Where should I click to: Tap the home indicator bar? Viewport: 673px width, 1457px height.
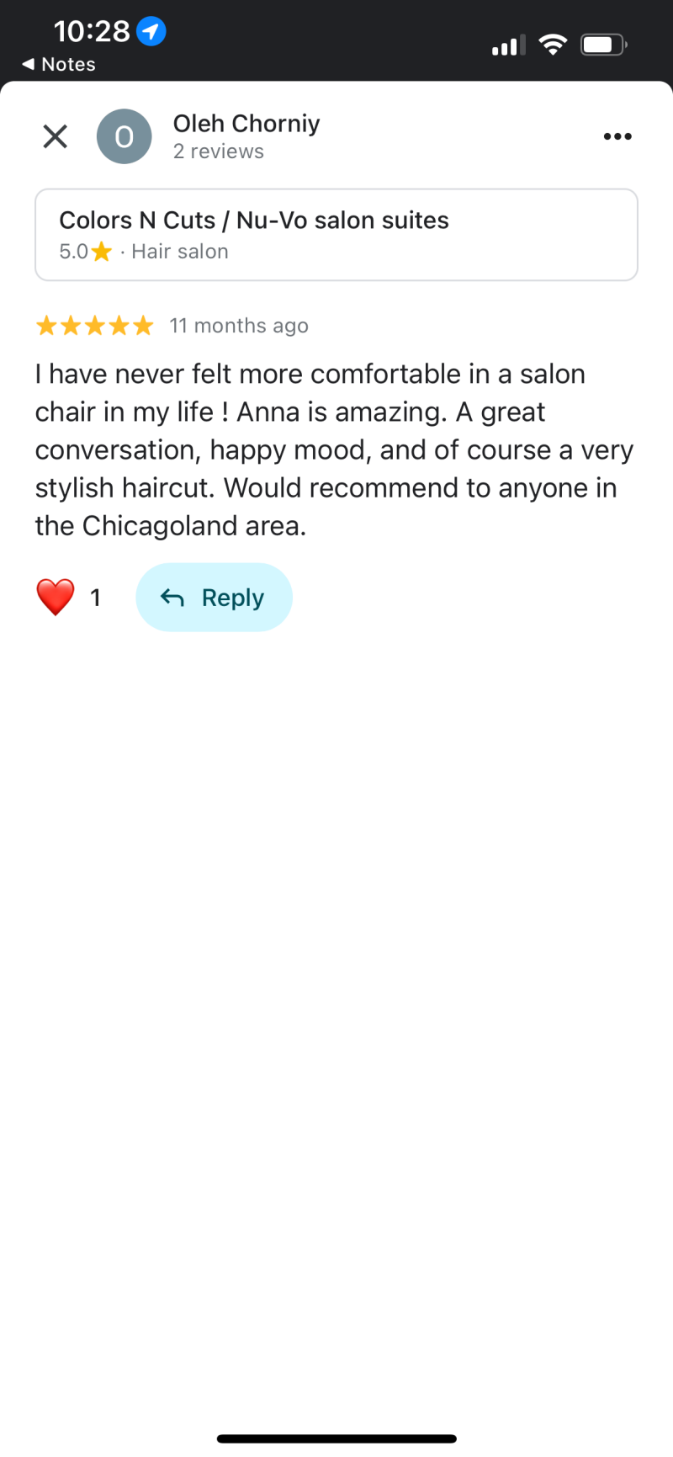pos(336,1438)
